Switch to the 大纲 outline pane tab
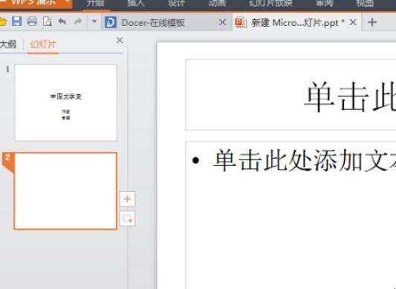This screenshot has height=289, width=396. (x=8, y=44)
